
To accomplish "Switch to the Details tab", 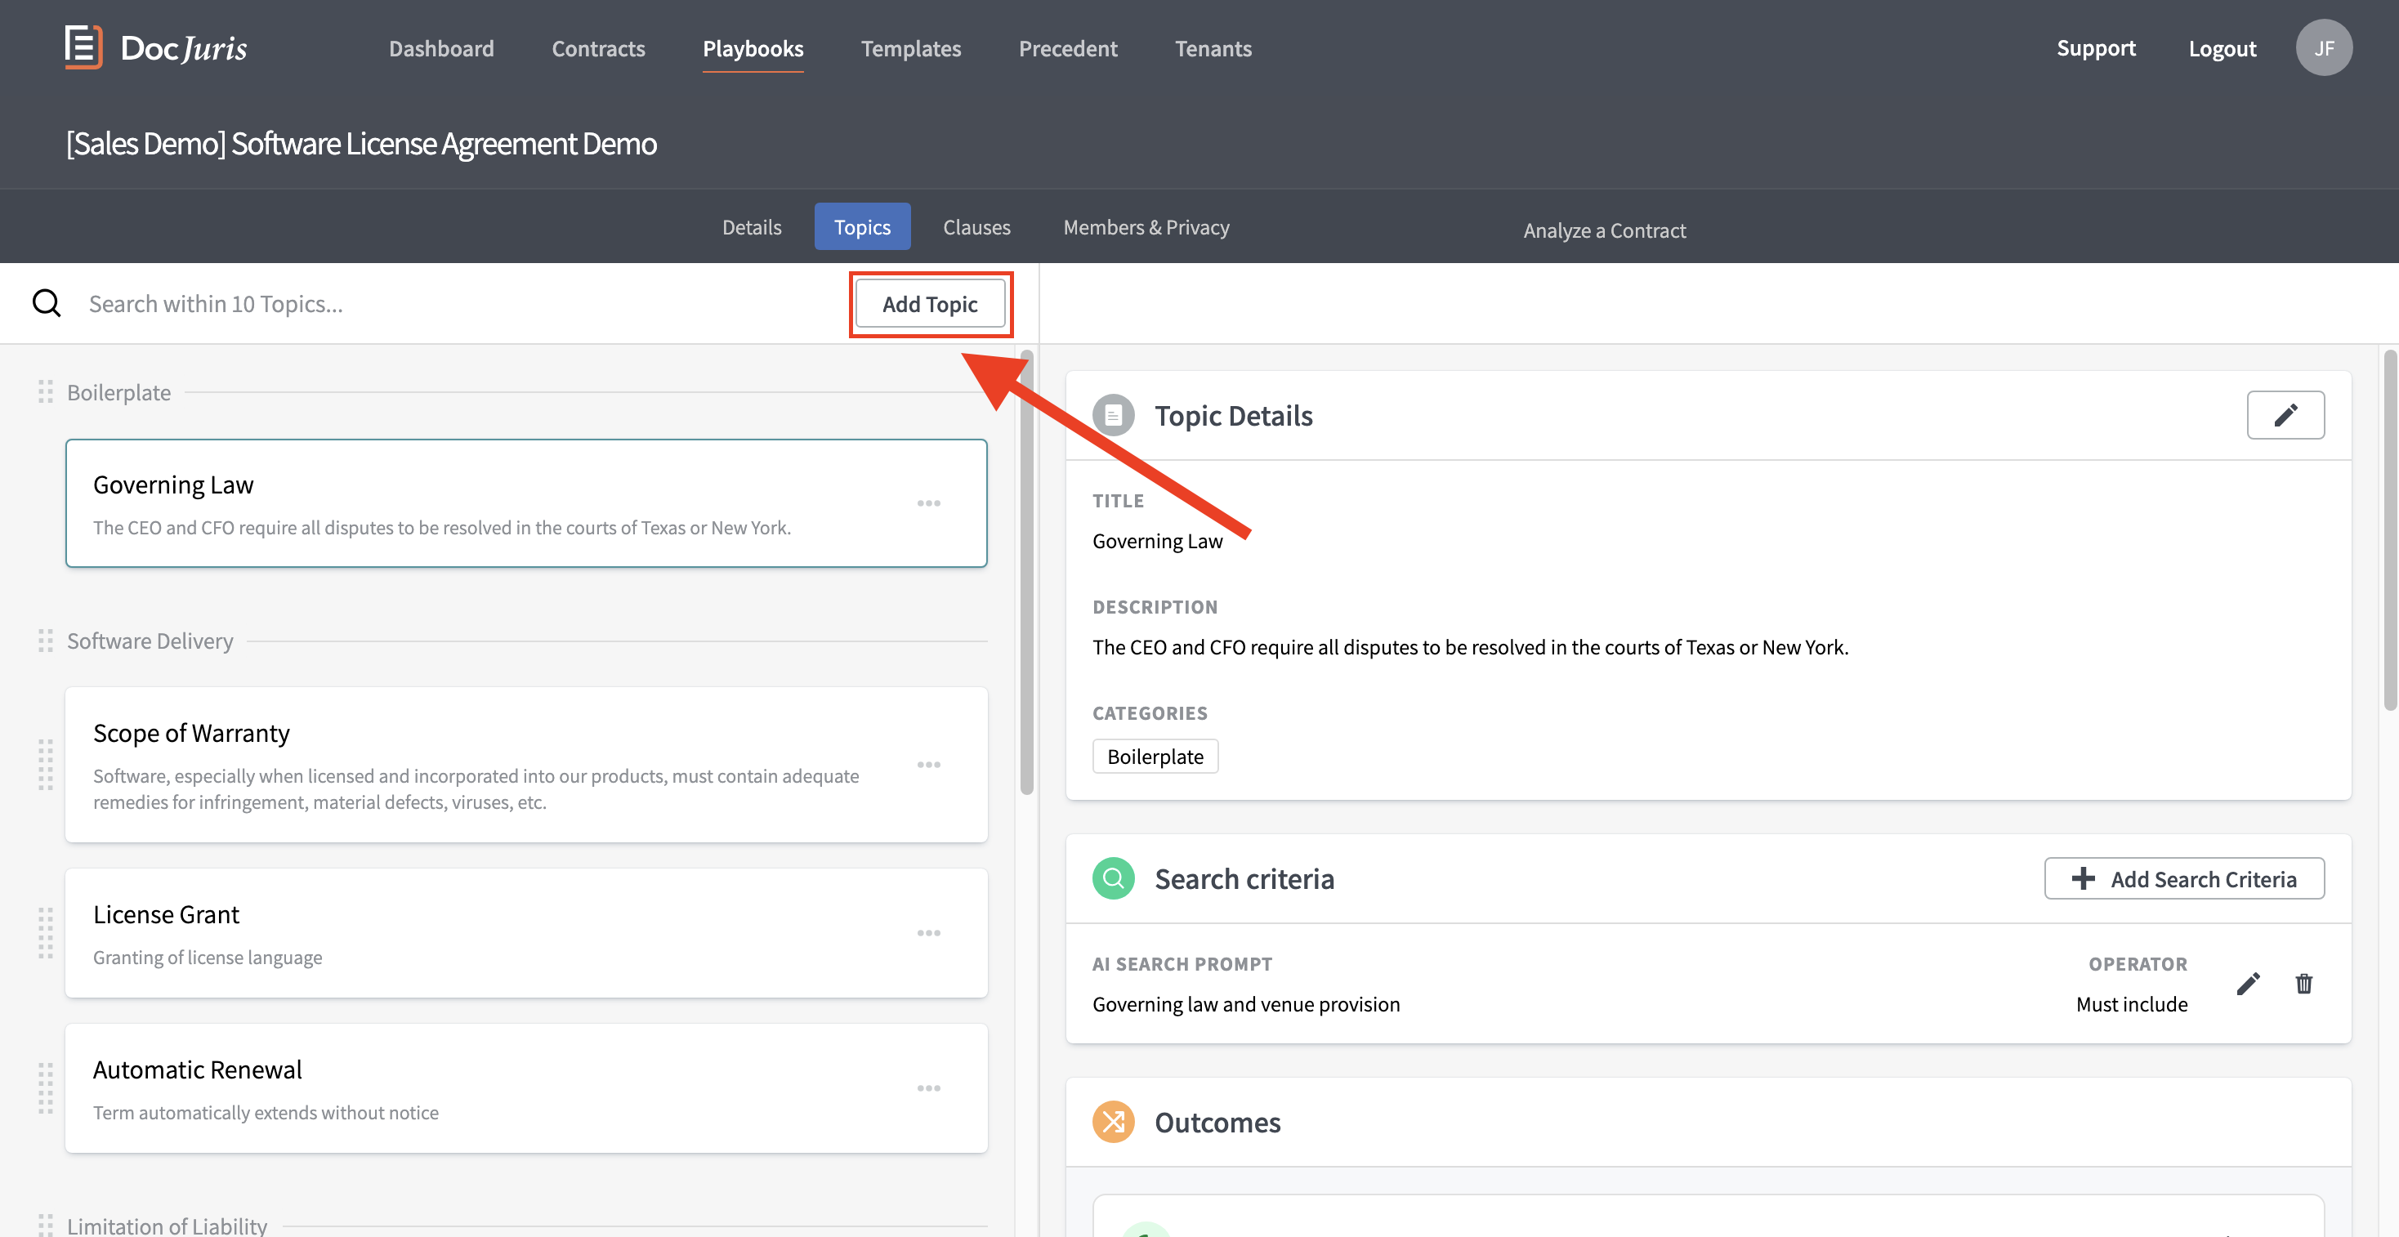I will (x=752, y=226).
